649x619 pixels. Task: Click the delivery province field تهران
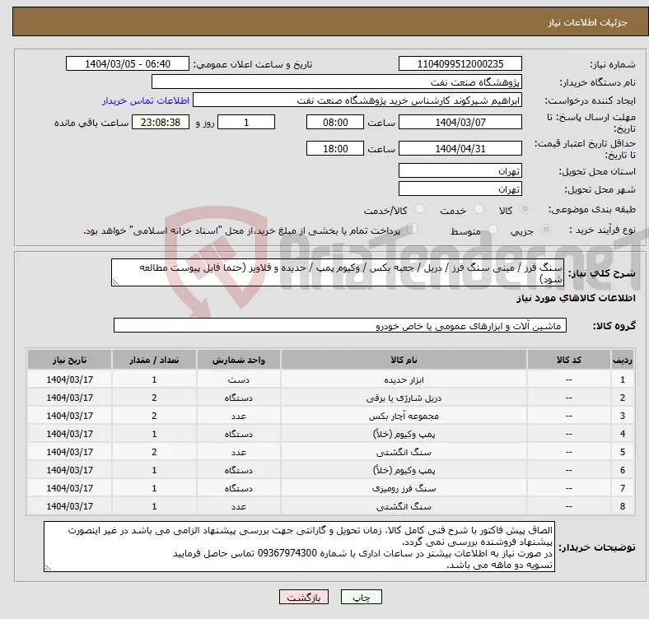click(460, 171)
